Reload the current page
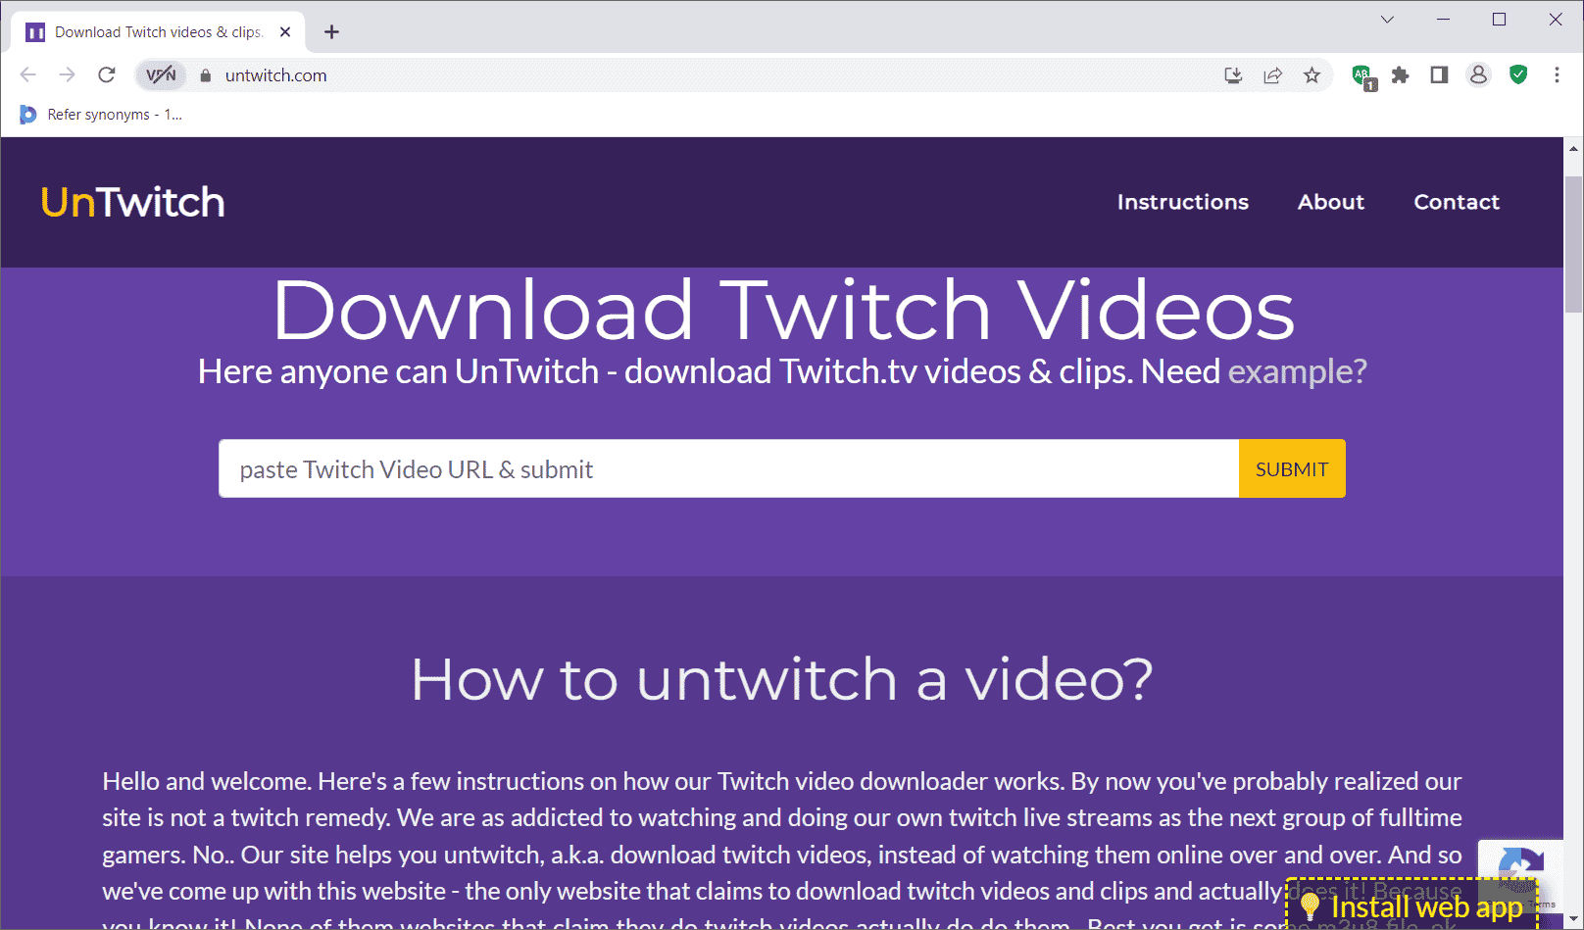This screenshot has height=930, width=1584. pyautogui.click(x=107, y=75)
